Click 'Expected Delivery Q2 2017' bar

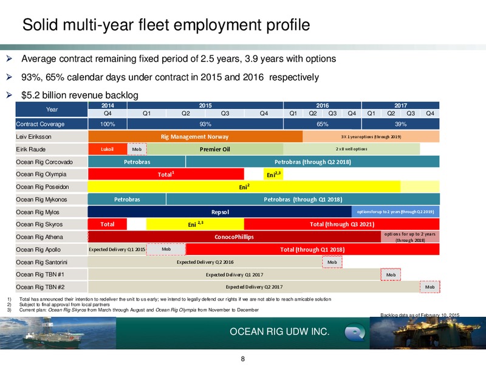click(x=254, y=287)
